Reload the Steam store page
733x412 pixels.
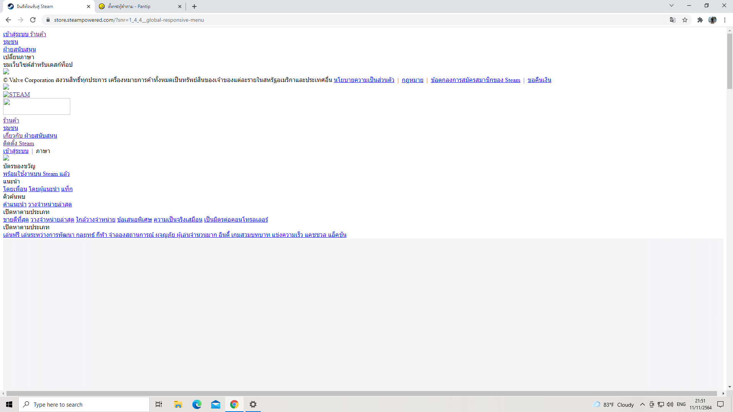(33, 20)
